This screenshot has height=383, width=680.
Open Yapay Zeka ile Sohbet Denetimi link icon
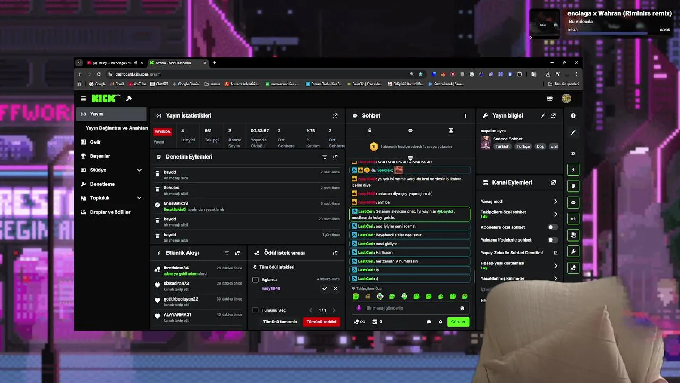click(556, 253)
